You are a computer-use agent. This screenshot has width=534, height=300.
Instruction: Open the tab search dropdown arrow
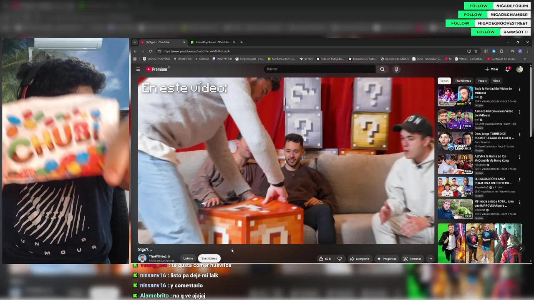click(135, 42)
